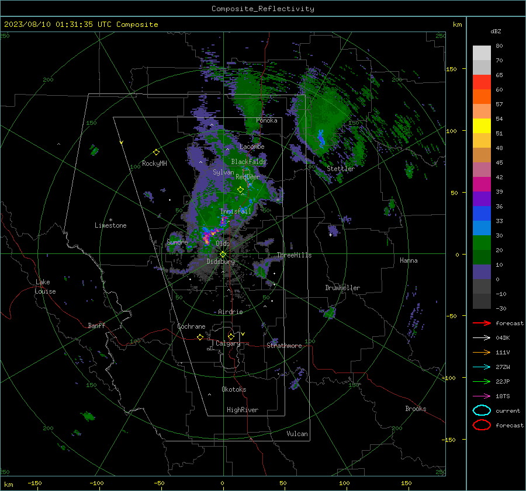
Task: Click the Banff label
Action: point(96,325)
